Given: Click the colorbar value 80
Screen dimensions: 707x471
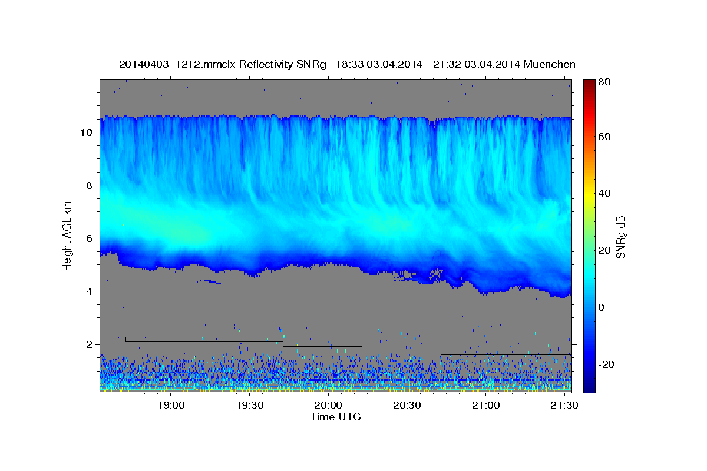Looking at the screenshot, I should [604, 82].
